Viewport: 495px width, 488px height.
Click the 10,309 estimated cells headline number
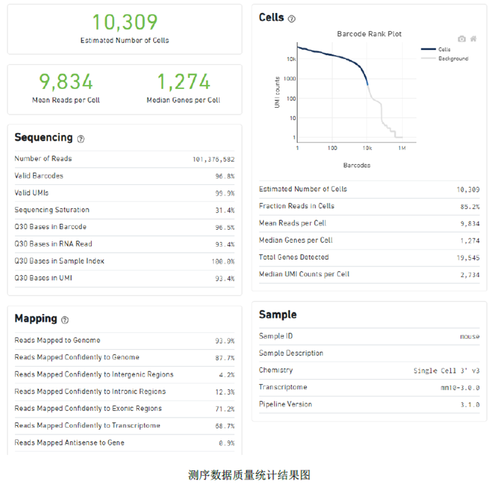click(x=125, y=22)
